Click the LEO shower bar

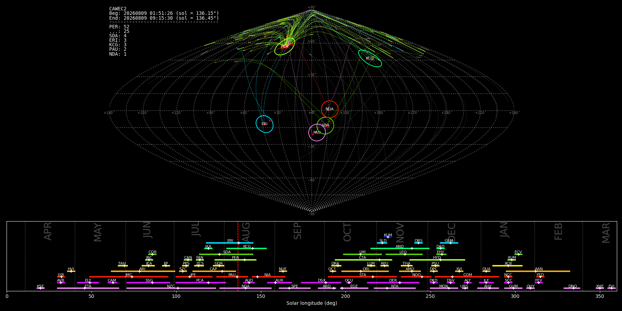pyautogui.click(x=404, y=254)
